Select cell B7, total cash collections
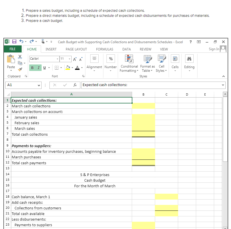The image size is (231, 229). (143, 134)
